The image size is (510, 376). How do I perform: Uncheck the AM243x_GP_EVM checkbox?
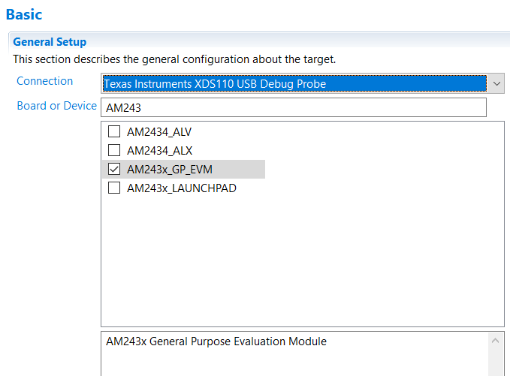pyautogui.click(x=114, y=170)
